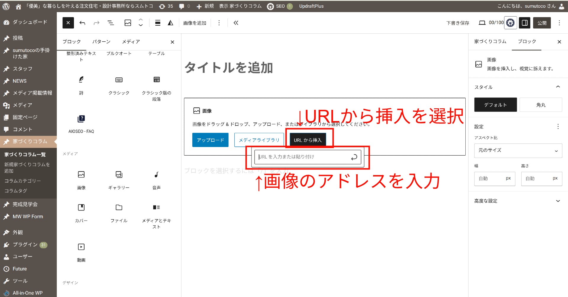Open the 家づくりコラム settings tab
The height and width of the screenshot is (297, 568).
click(x=490, y=42)
